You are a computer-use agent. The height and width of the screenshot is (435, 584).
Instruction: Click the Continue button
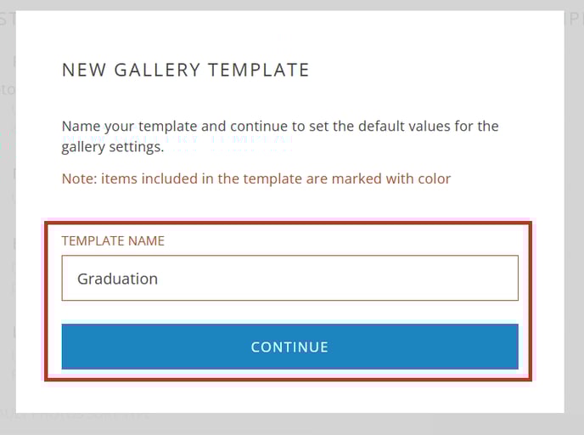289,347
